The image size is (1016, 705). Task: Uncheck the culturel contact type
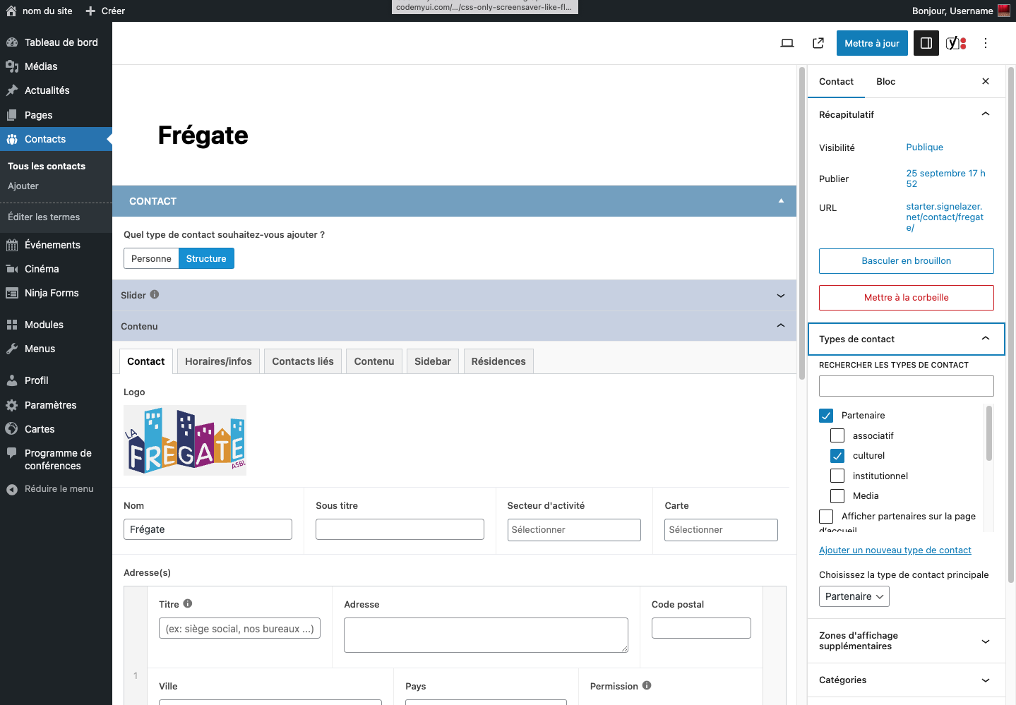click(x=837, y=456)
